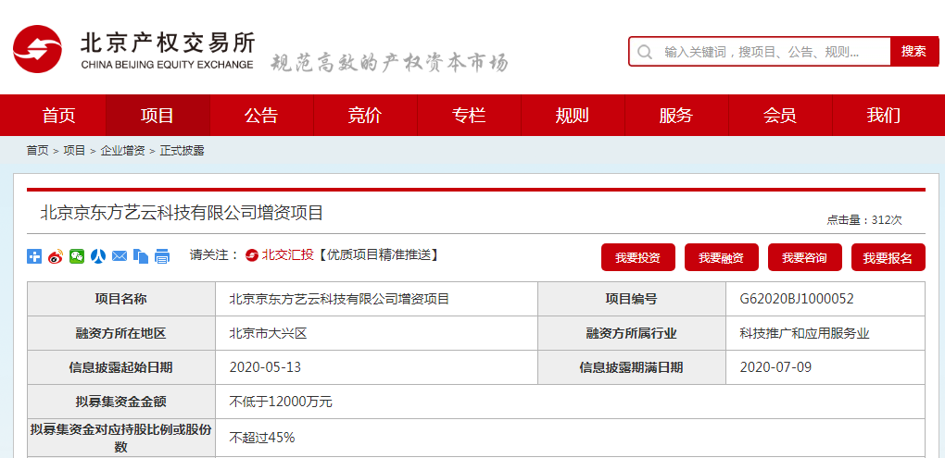Click the 我要报名 button

click(888, 257)
